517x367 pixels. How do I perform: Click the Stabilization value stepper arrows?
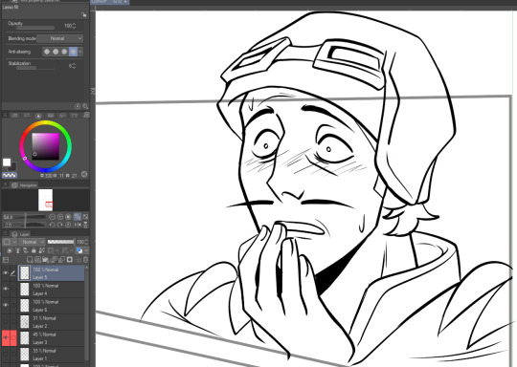(x=74, y=66)
